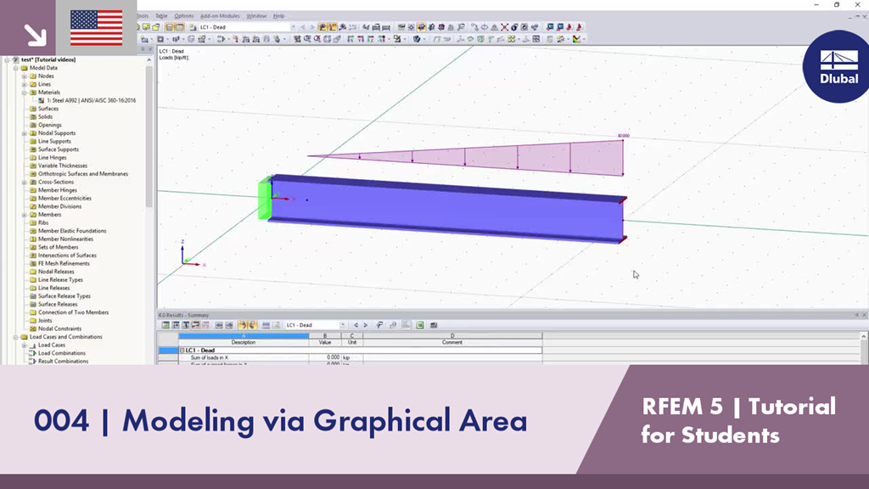Expand the Cross-Sections tree node
Viewport: 869px width, 489px height.
(x=25, y=182)
